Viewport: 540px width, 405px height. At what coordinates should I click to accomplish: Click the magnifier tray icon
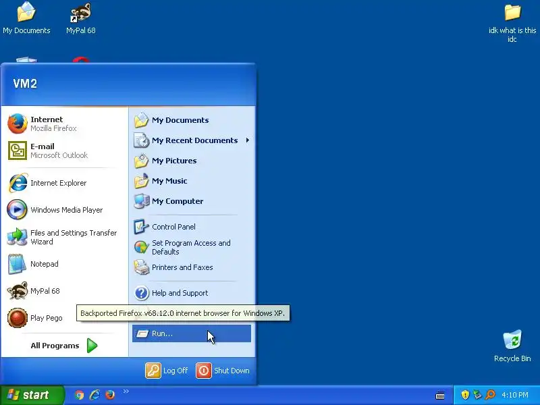(x=490, y=395)
